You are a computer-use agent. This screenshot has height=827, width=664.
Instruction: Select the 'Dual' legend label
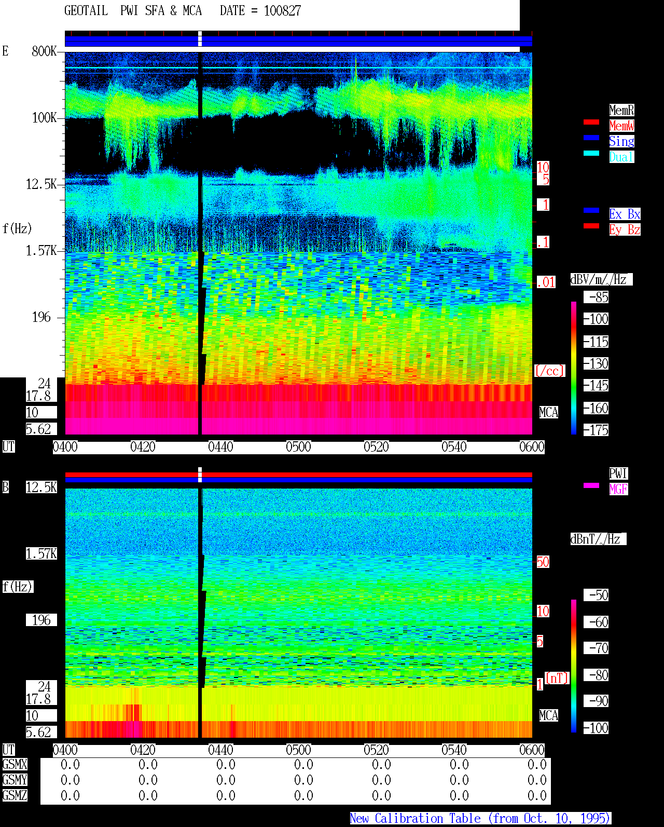click(x=621, y=157)
